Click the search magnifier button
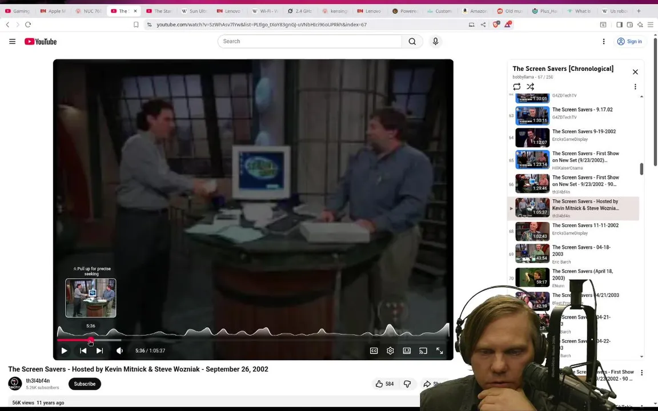The height and width of the screenshot is (411, 658). click(x=412, y=42)
